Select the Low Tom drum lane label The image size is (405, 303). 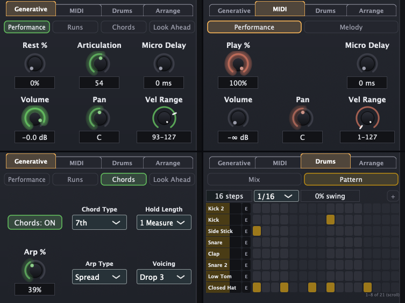click(x=224, y=277)
